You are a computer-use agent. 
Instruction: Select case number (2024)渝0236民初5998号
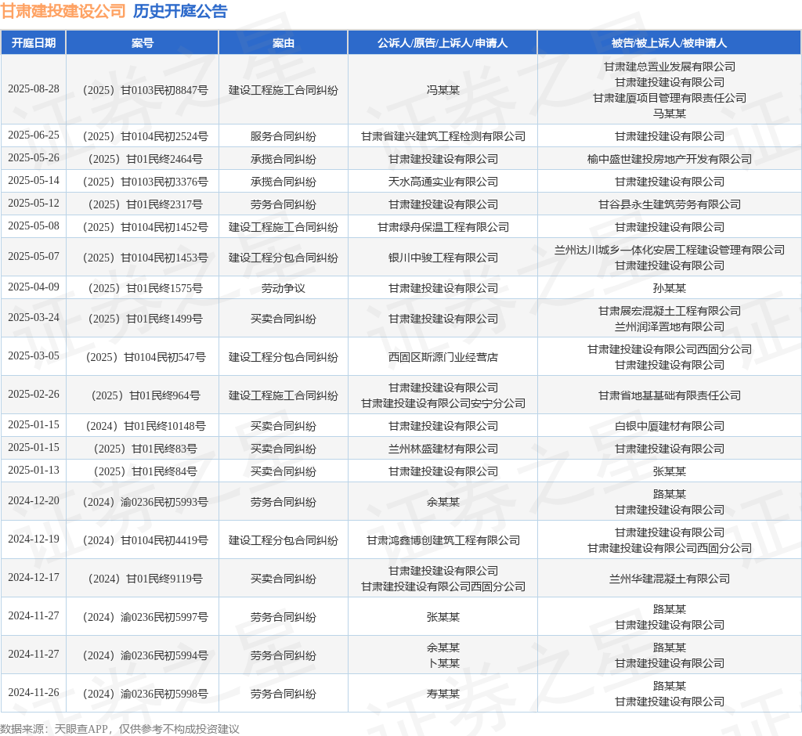(x=145, y=694)
